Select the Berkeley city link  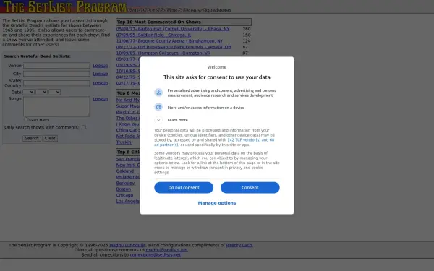[125, 183]
